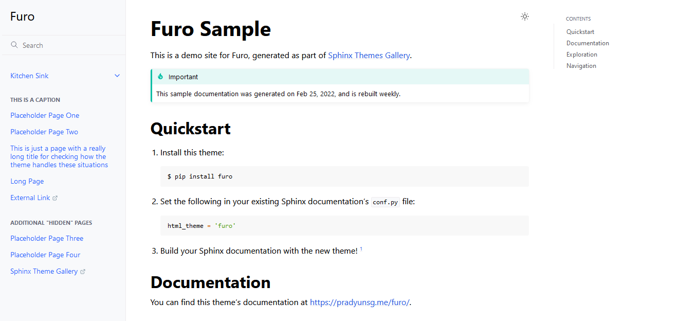This screenshot has width=677, height=321.
Task: Open Placeholder Page Three
Action: point(47,238)
